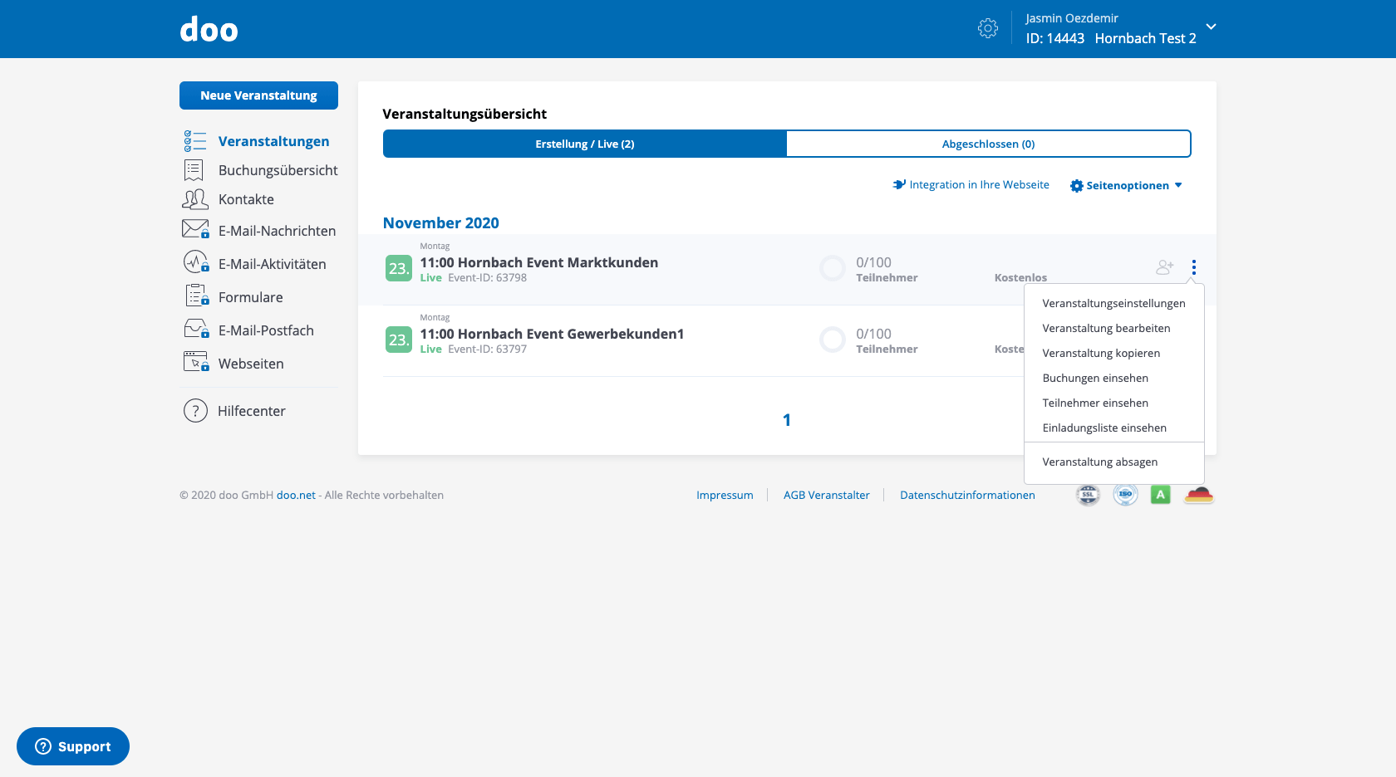Image resolution: width=1396 pixels, height=777 pixels.
Task: Click the E-Mail-Postfach inbox icon
Action: (x=197, y=329)
